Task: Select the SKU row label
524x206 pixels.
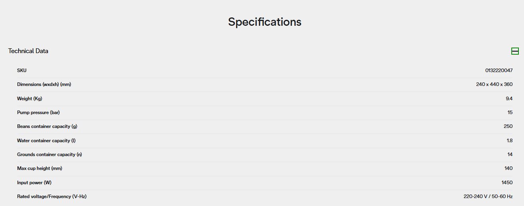Action: [22, 71]
